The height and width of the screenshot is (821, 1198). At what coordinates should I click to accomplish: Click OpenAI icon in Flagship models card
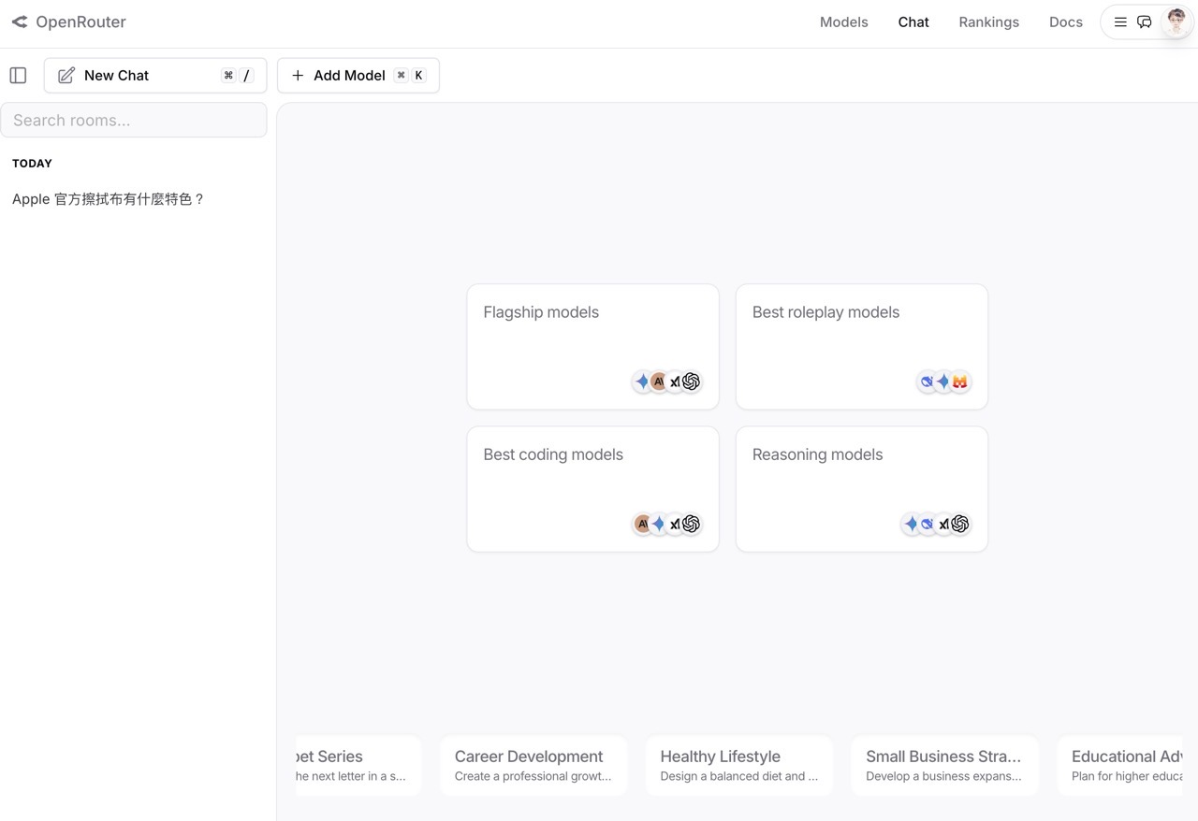(x=692, y=382)
